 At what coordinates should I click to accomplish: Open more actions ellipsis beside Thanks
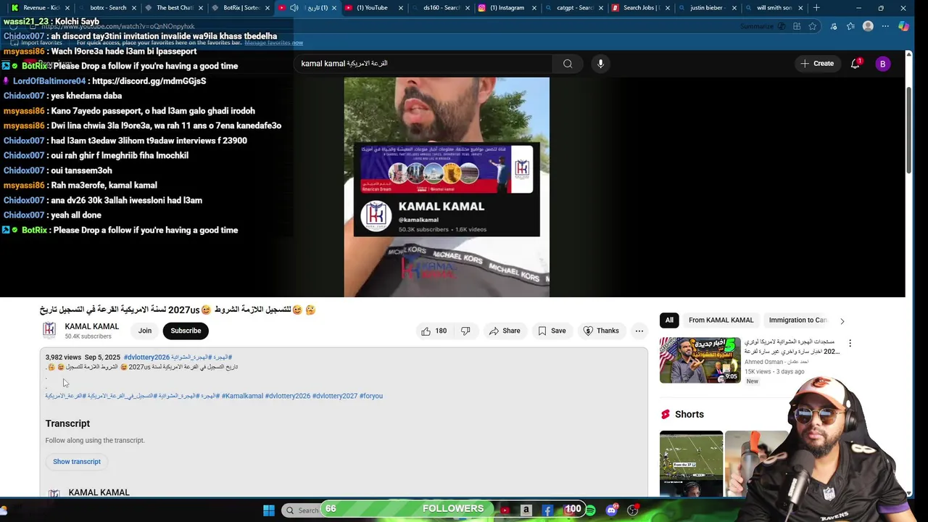(639, 331)
